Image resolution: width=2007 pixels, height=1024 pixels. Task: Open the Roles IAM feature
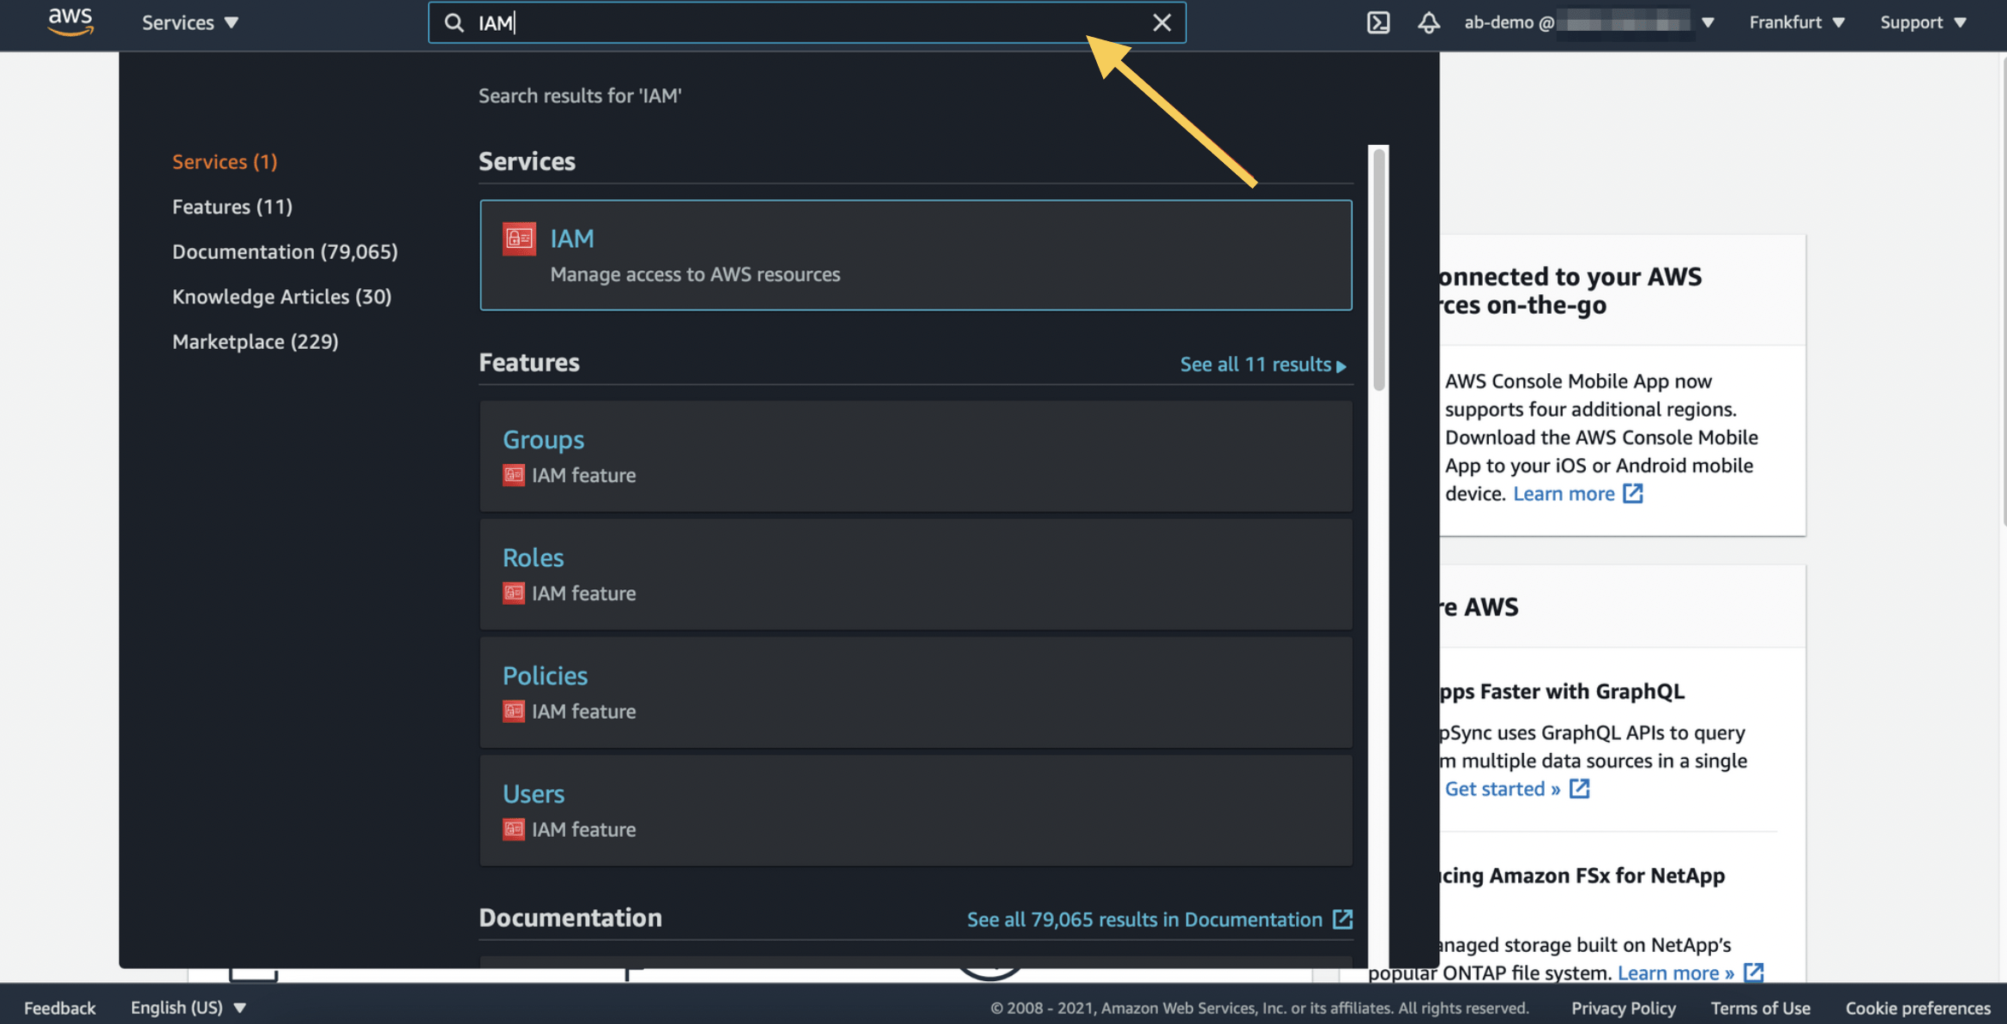pyautogui.click(x=533, y=557)
